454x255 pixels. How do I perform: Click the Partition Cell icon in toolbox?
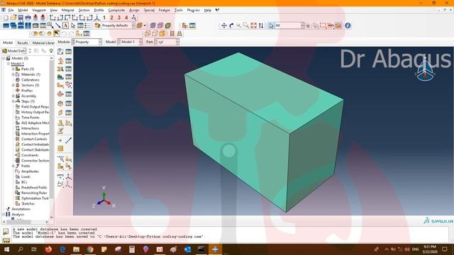pyautogui.click(x=60, y=166)
